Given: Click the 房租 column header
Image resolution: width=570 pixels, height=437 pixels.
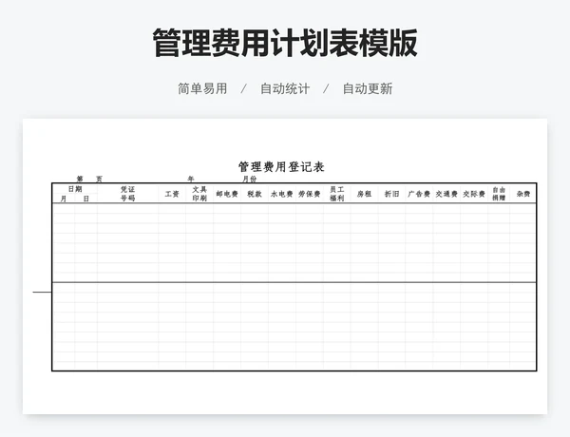Looking at the screenshot, I should [364, 194].
